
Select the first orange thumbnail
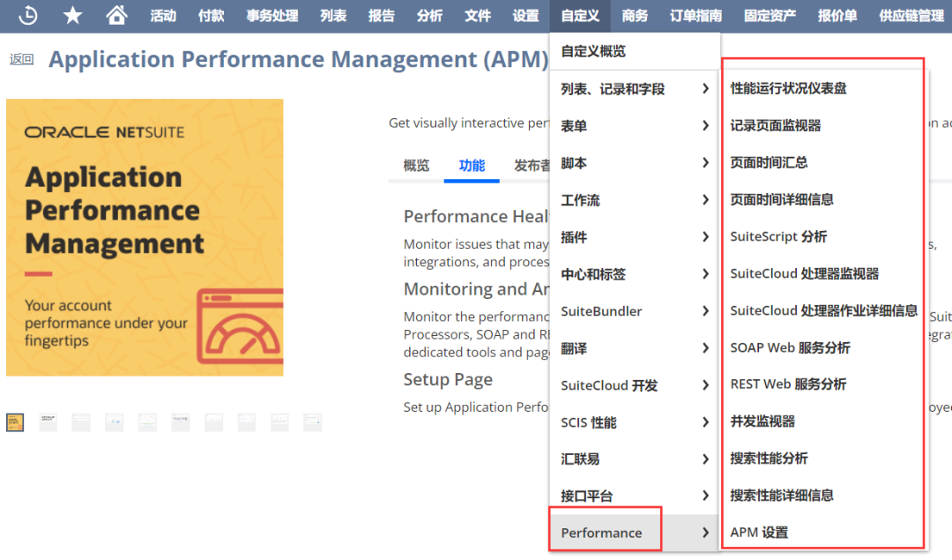click(15, 422)
